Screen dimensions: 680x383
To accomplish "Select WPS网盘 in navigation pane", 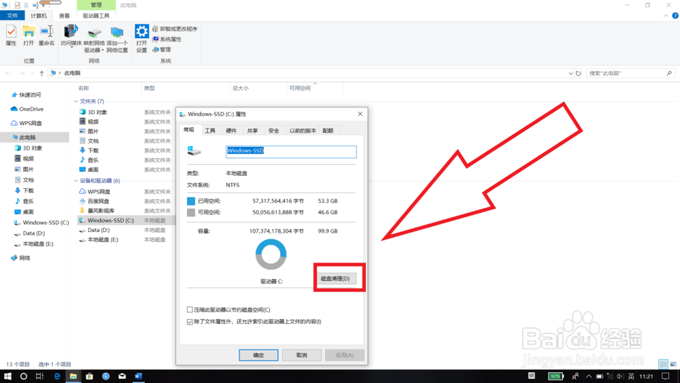I will (27, 123).
